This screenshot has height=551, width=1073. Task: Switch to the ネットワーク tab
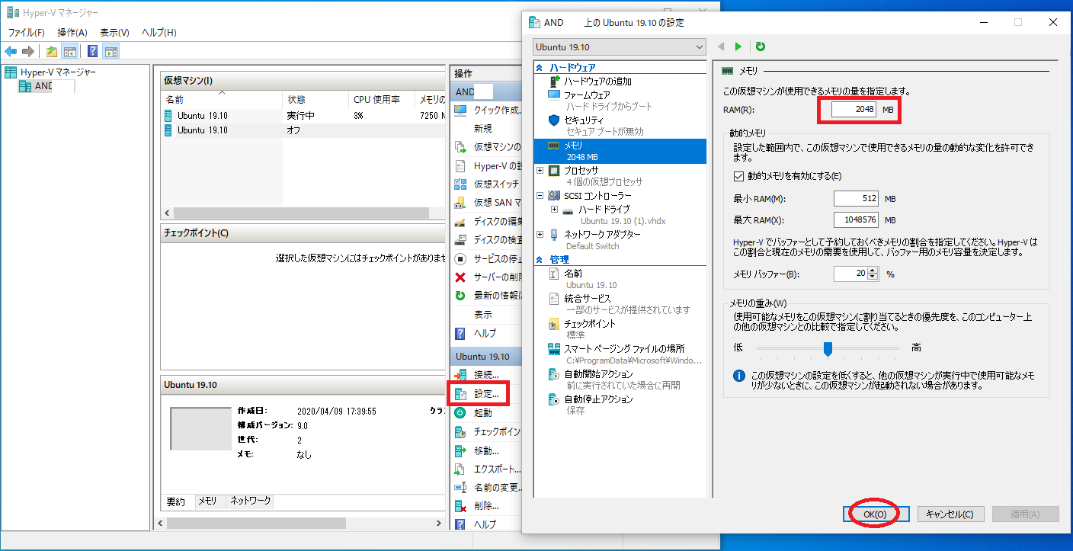click(250, 501)
